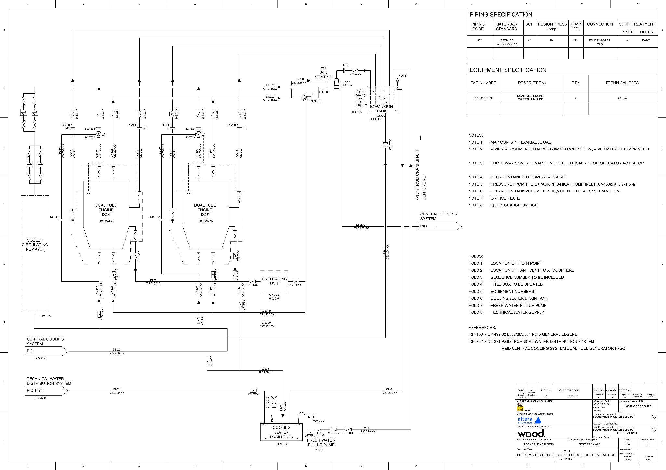Viewport: 666px width, 470px height.
Task: Click the title block drawing title text
Action: [566, 455]
